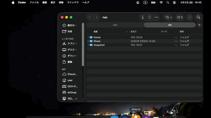Open the 表示 menu
The width and height of the screenshot is (211, 118).
53,2
